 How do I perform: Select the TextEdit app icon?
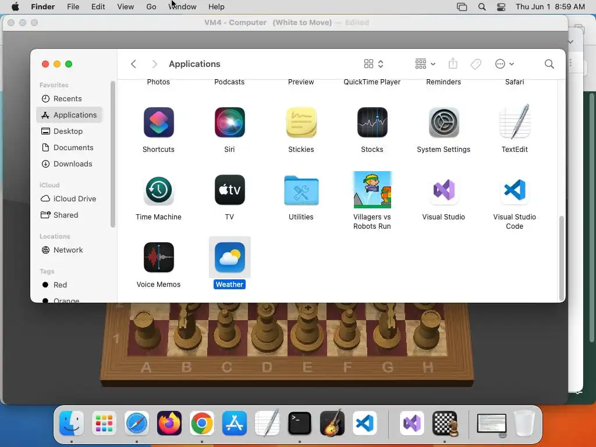[x=515, y=122]
